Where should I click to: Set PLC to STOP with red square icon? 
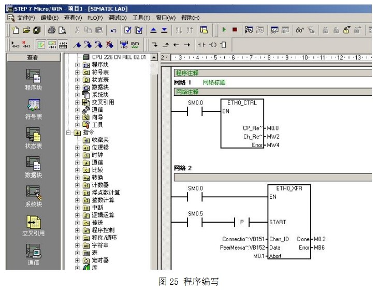tap(235, 30)
